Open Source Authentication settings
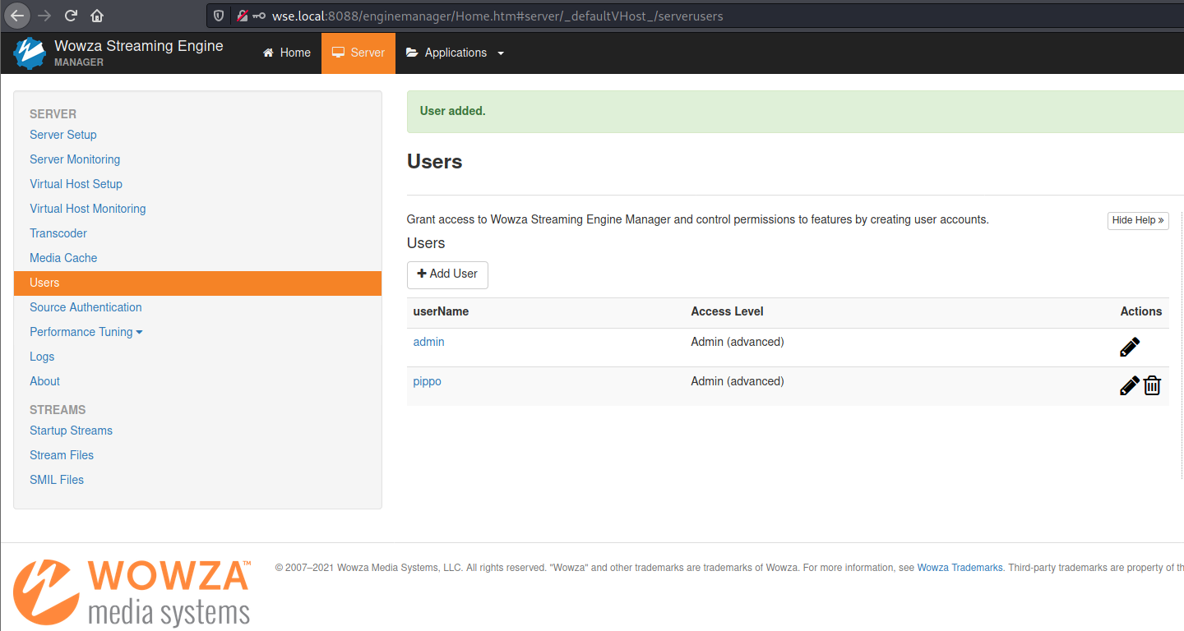The width and height of the screenshot is (1184, 631). (86, 307)
